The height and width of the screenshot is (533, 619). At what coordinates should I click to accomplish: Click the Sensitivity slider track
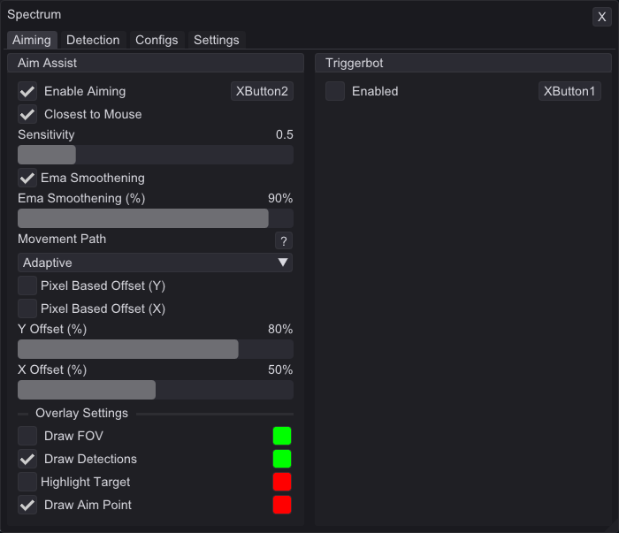[155, 155]
